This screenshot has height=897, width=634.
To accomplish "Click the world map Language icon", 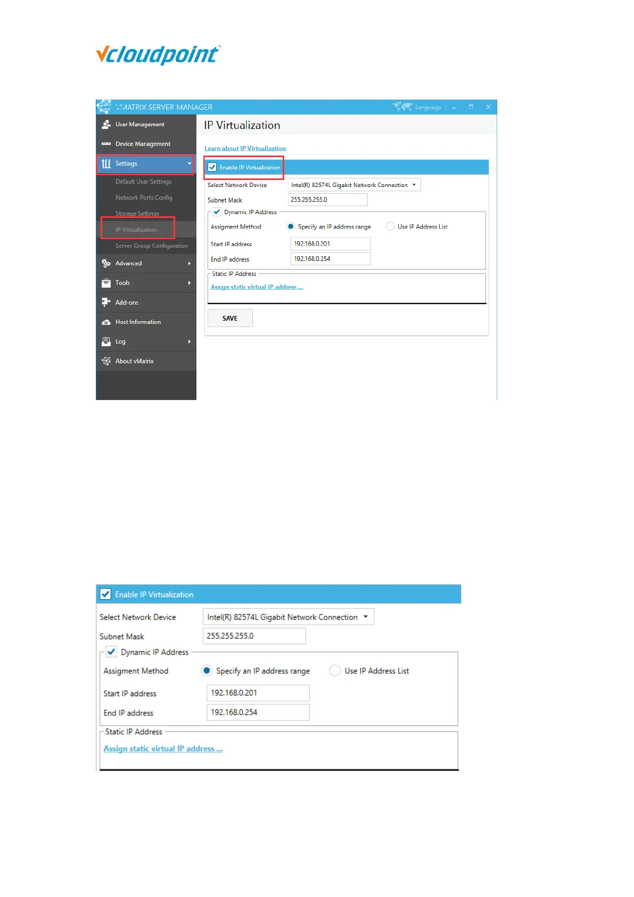I will click(x=402, y=107).
